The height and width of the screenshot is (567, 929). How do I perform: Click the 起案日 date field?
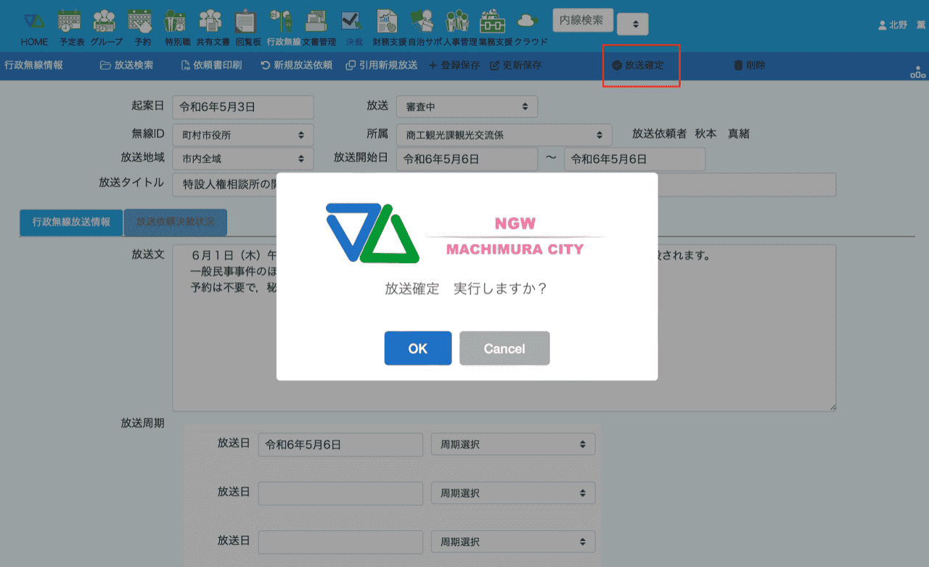tap(242, 107)
